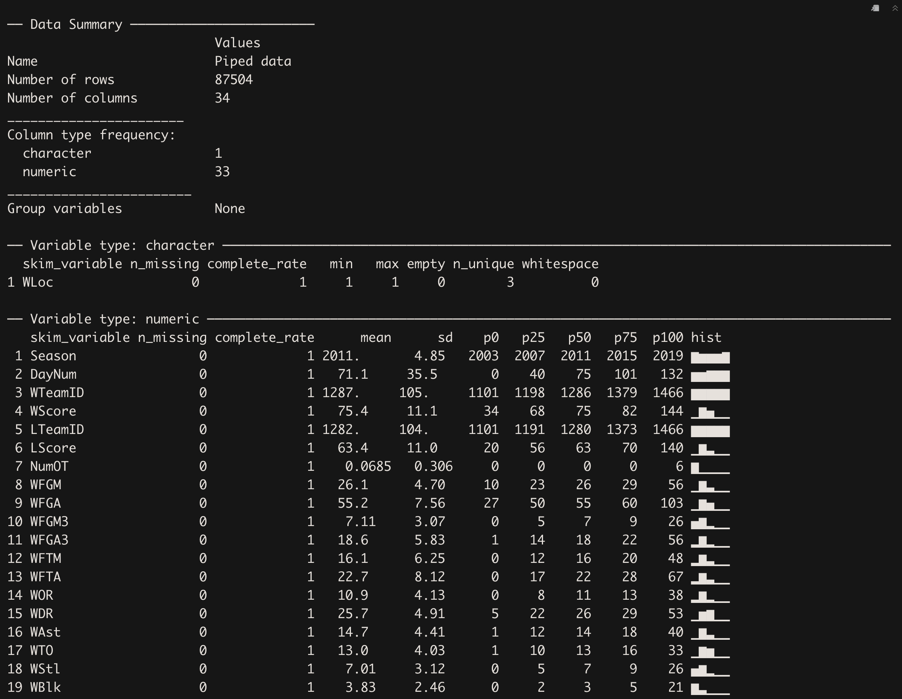Click the WBlk histogram sparkline
The height and width of the screenshot is (699, 902).
pyautogui.click(x=710, y=688)
